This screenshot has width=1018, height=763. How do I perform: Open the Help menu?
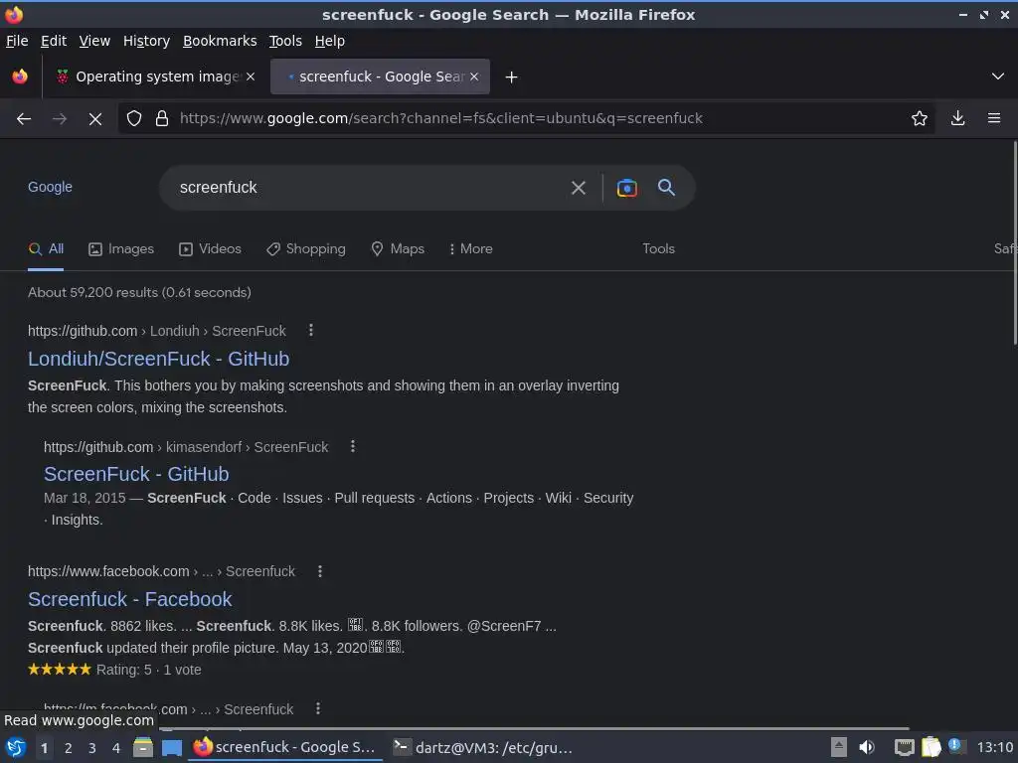330,41
